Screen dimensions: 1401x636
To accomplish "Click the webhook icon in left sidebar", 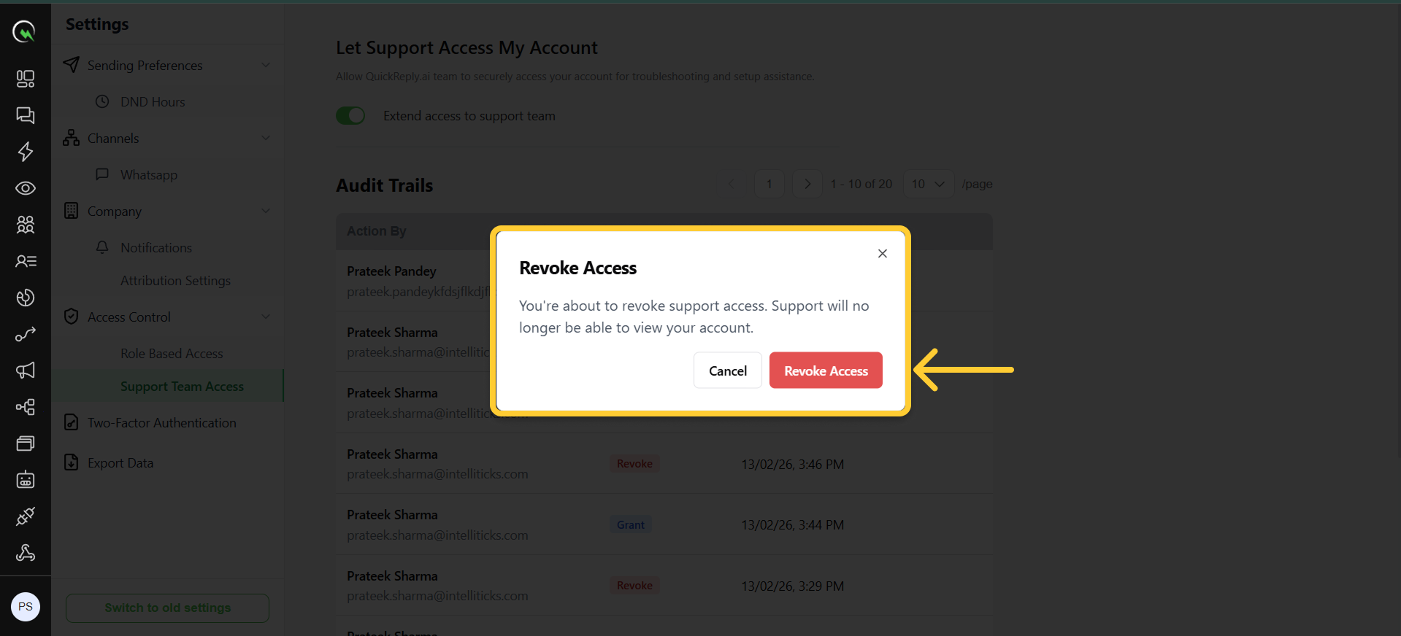I will click(26, 553).
